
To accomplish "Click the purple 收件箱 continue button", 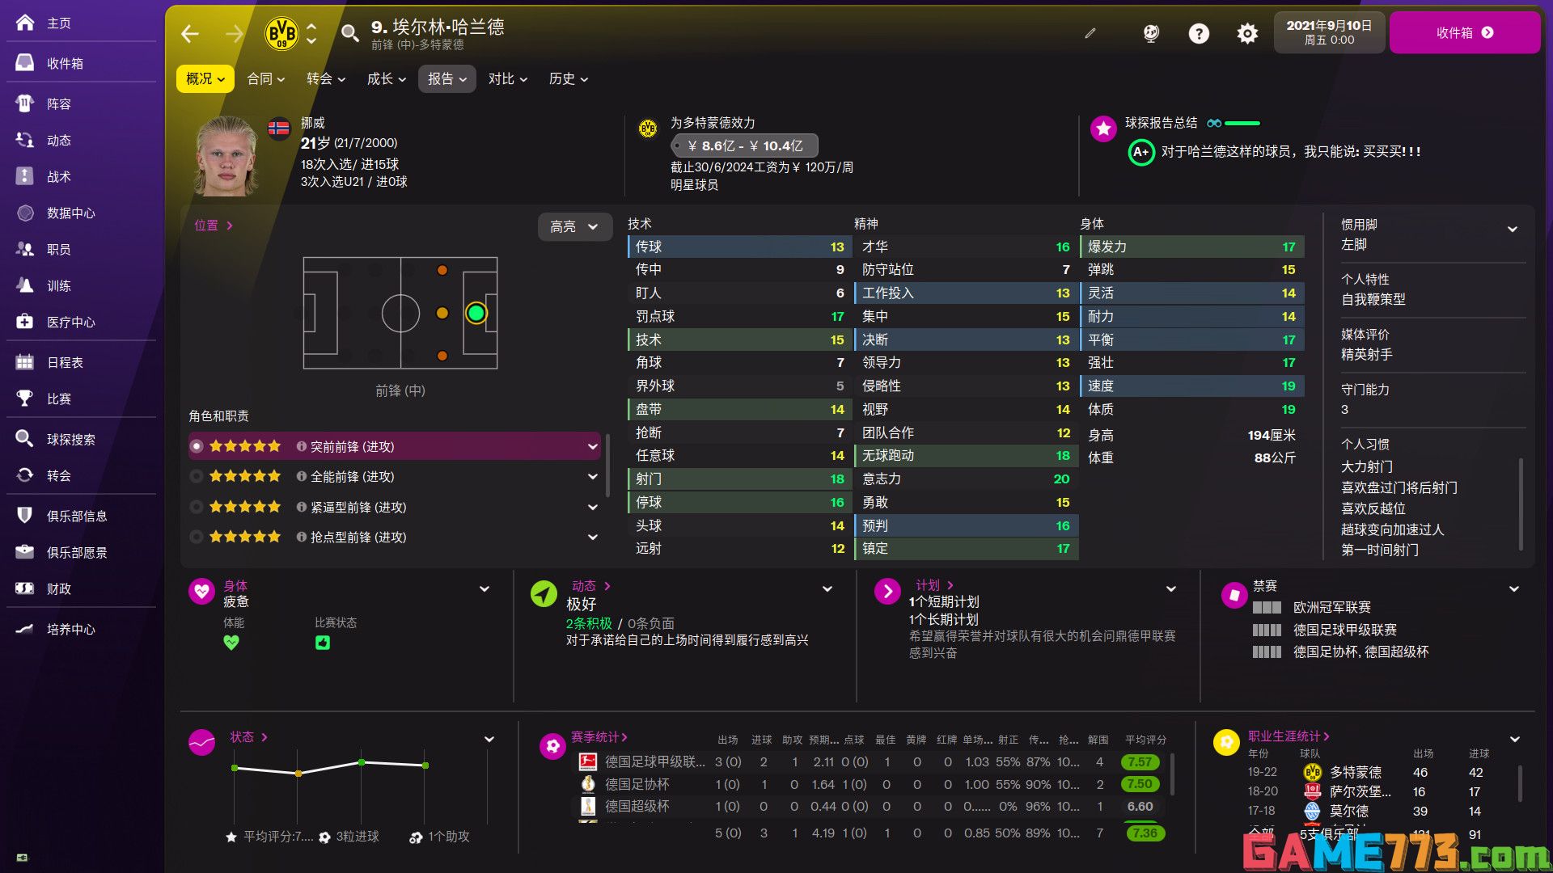I will point(1464,32).
